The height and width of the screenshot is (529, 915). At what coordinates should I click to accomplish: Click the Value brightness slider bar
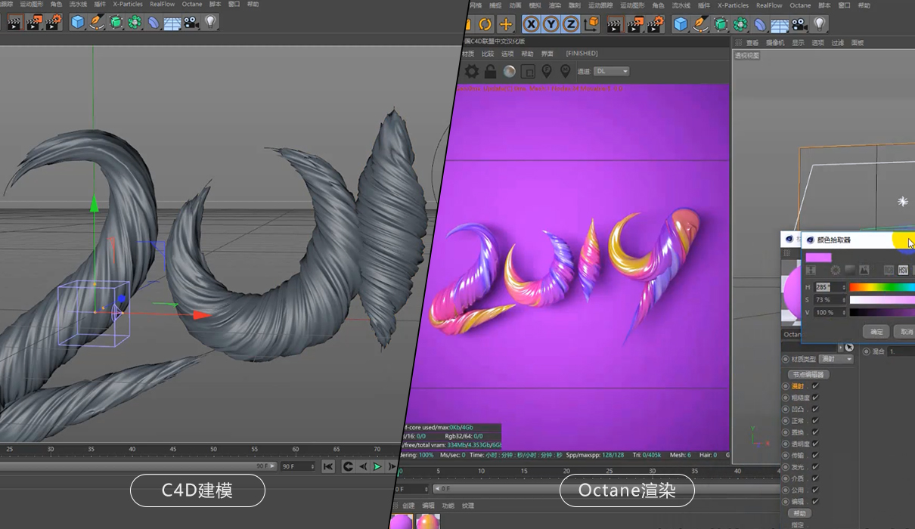[x=882, y=312]
